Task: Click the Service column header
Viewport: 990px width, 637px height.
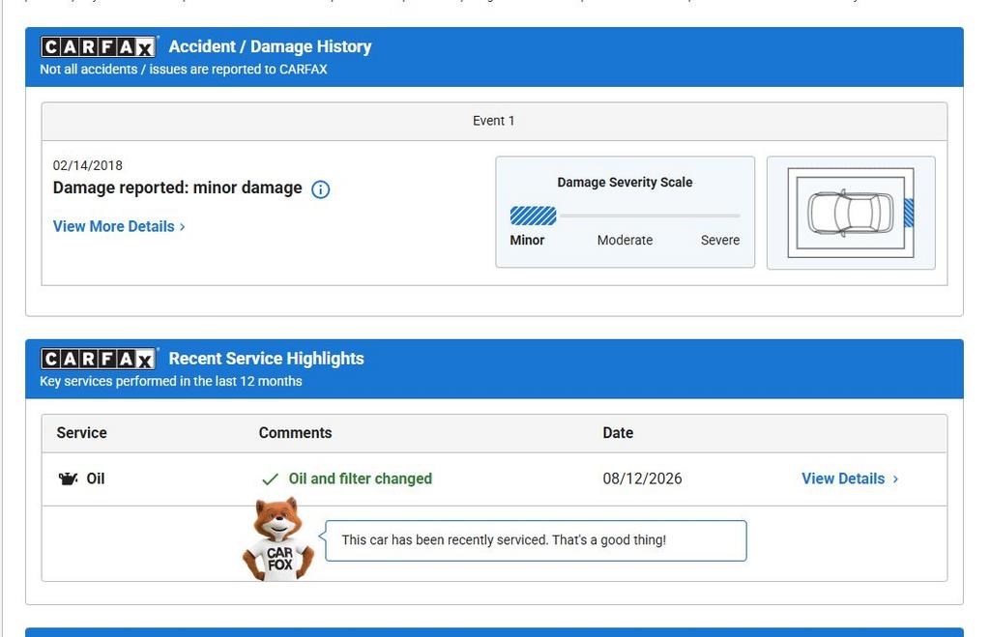Action: point(81,432)
